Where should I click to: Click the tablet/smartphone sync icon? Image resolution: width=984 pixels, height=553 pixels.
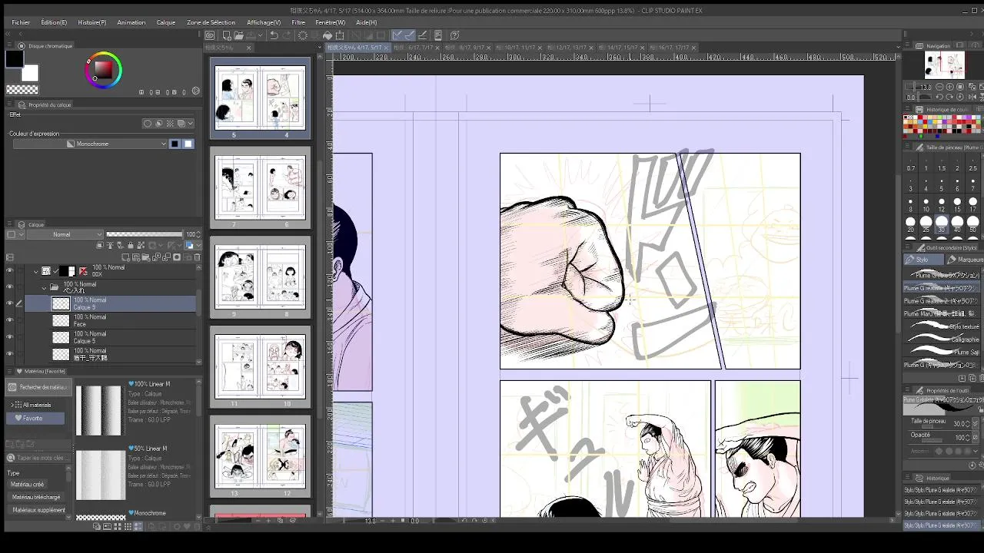(438, 35)
